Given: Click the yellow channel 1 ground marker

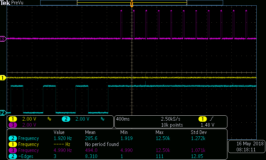Looking at the screenshot, I should [x=3, y=78].
